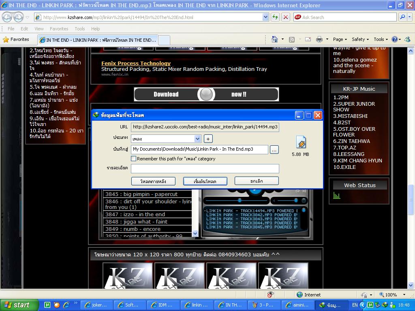415x311 pixels.
Task: Open a new blank tab
Action: click(x=164, y=40)
